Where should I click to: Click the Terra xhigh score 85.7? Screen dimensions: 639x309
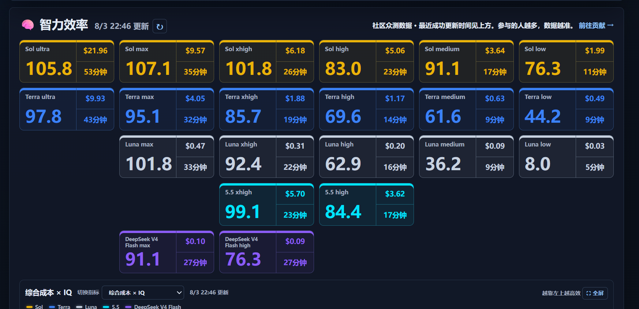tap(243, 117)
